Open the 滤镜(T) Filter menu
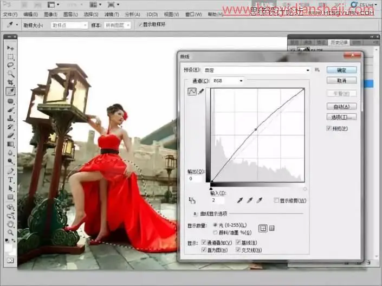The image size is (382, 286). (112, 15)
